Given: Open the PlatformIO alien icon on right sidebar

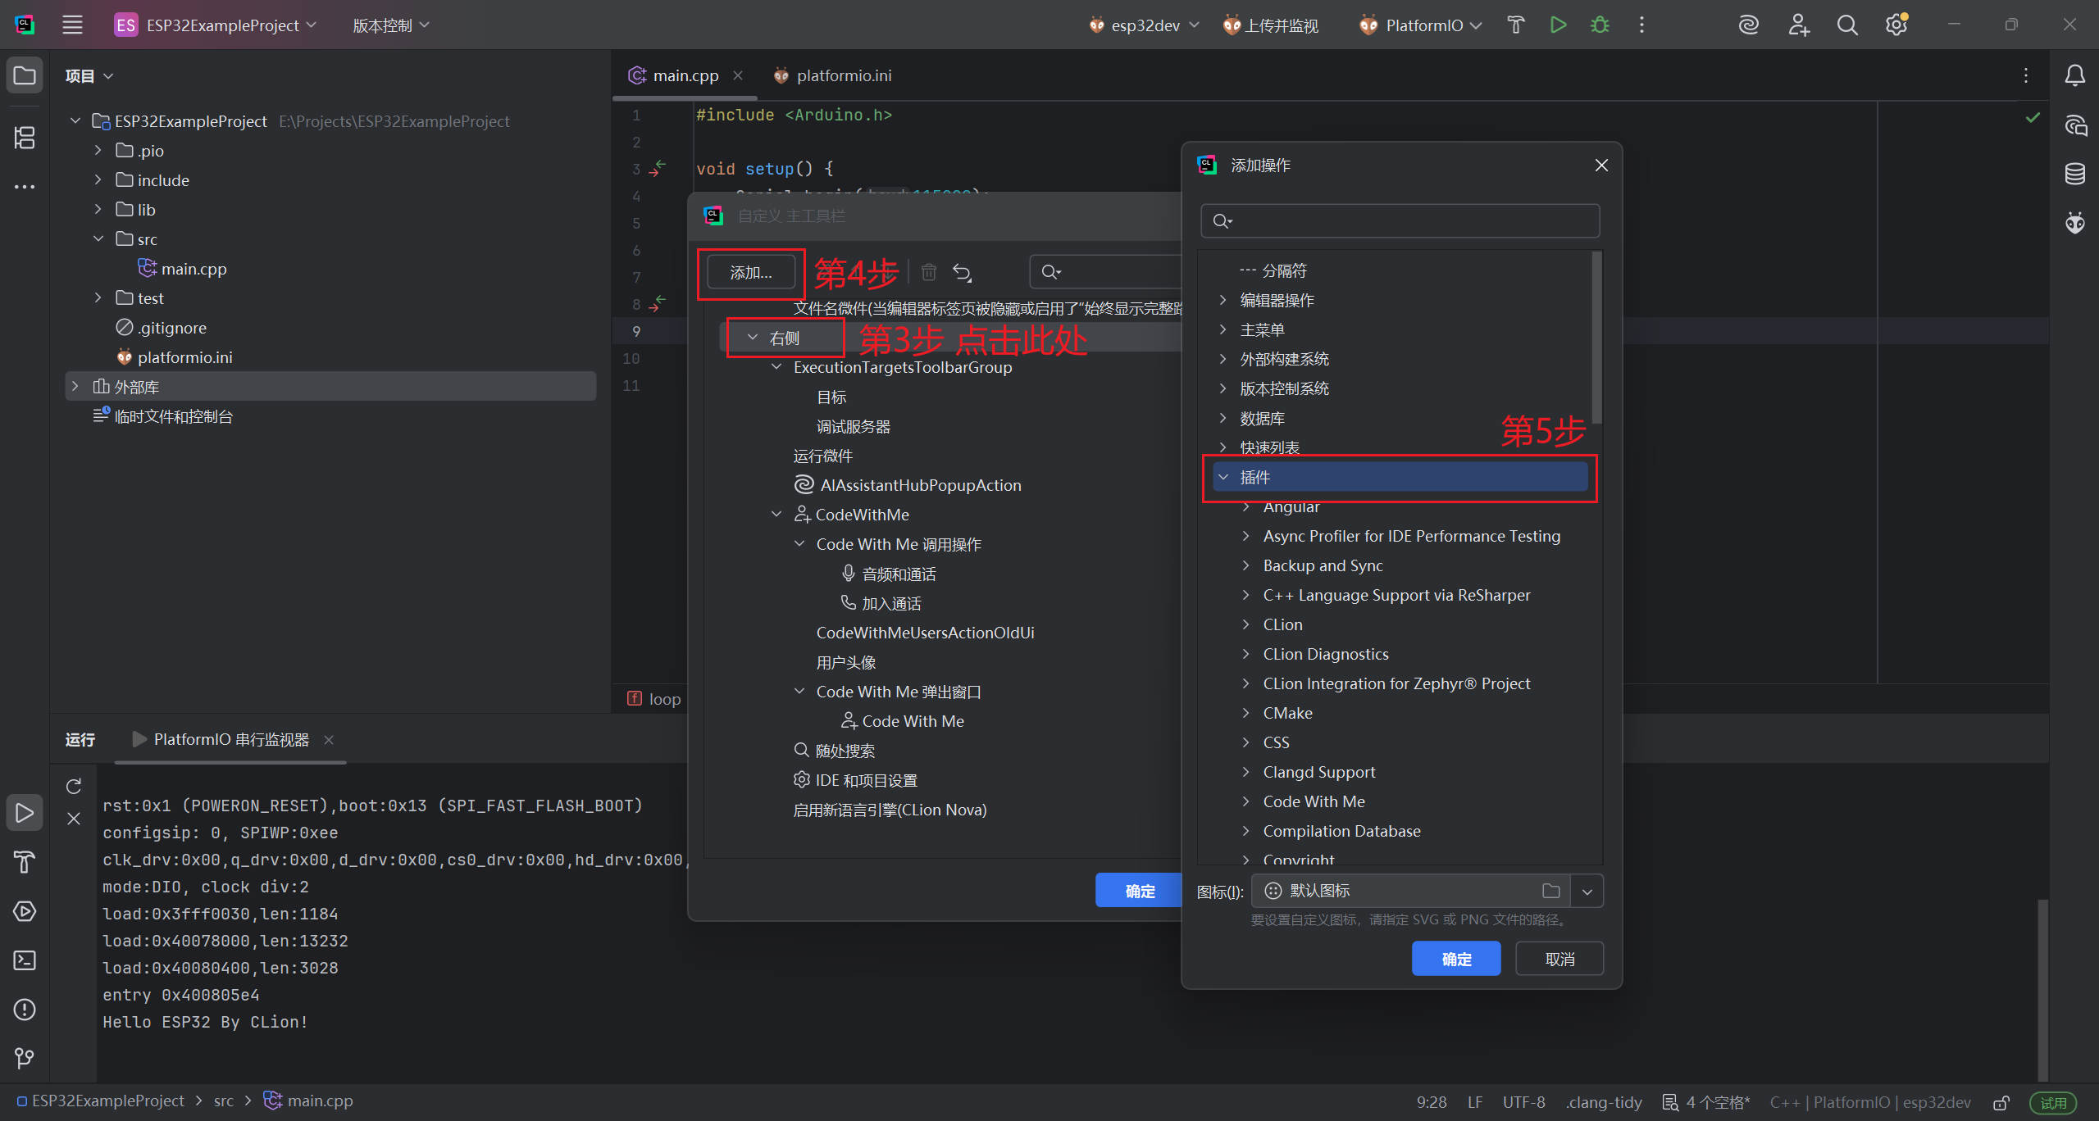Looking at the screenshot, I should [2074, 222].
